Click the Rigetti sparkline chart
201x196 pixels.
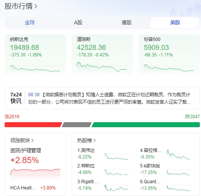[x=118, y=188]
